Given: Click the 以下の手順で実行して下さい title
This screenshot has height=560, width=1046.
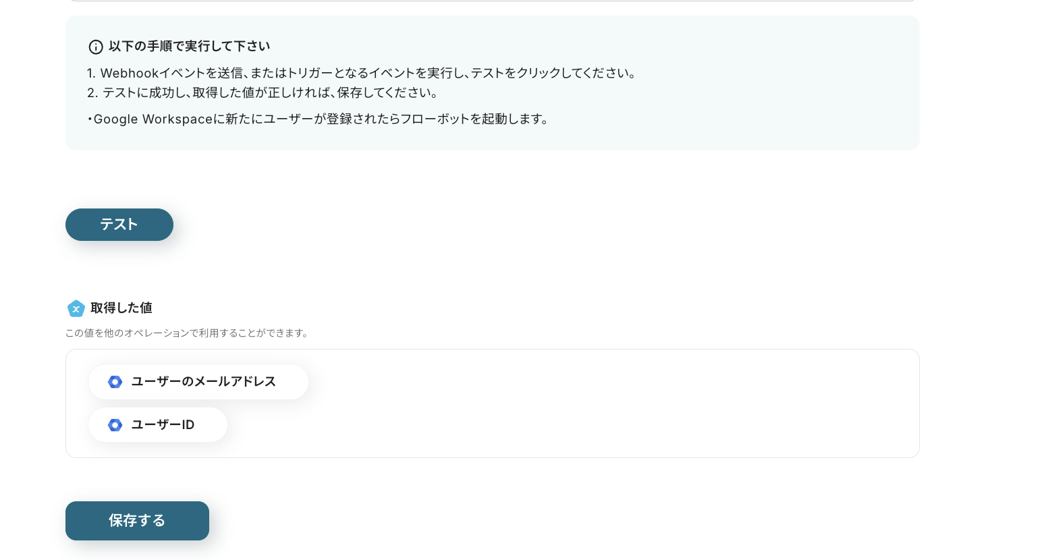Looking at the screenshot, I should pyautogui.click(x=189, y=46).
